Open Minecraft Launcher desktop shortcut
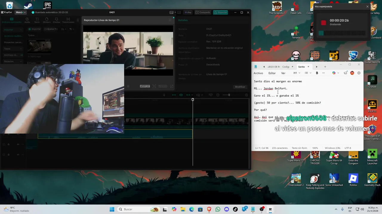Screen dimensions: 382x214 click(x=372, y=158)
